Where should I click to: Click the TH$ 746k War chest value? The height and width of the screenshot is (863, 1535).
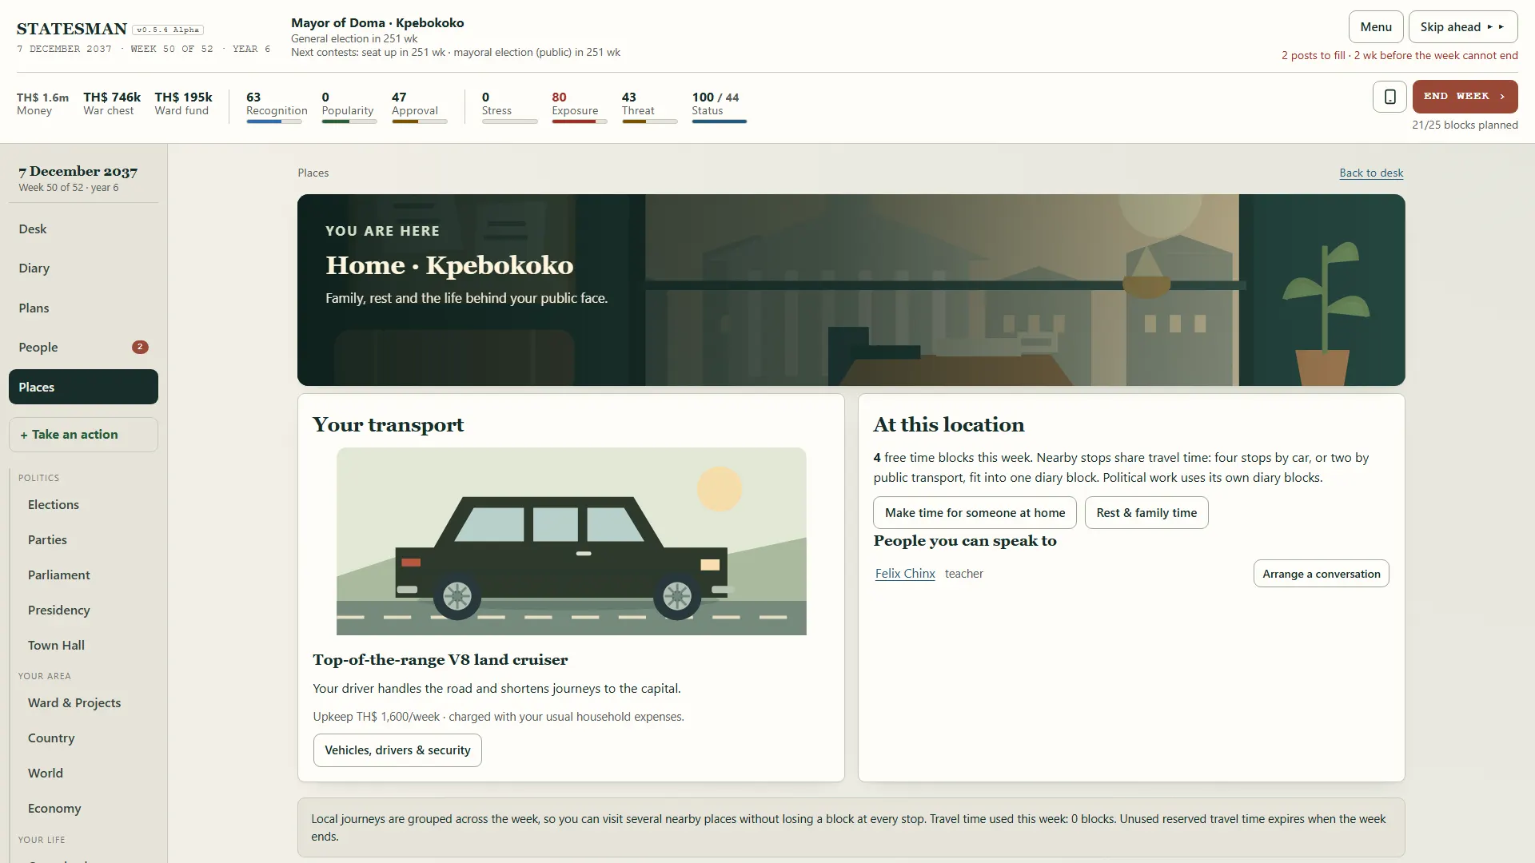pyautogui.click(x=112, y=97)
